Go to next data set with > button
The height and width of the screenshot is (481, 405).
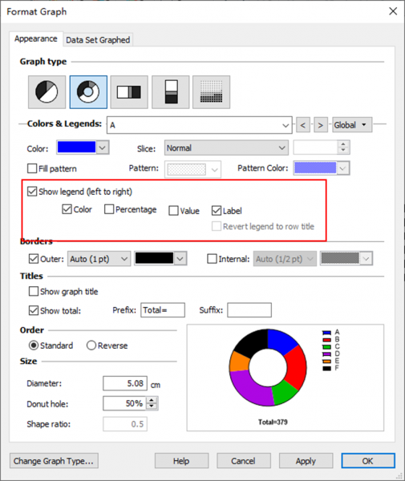coord(321,125)
